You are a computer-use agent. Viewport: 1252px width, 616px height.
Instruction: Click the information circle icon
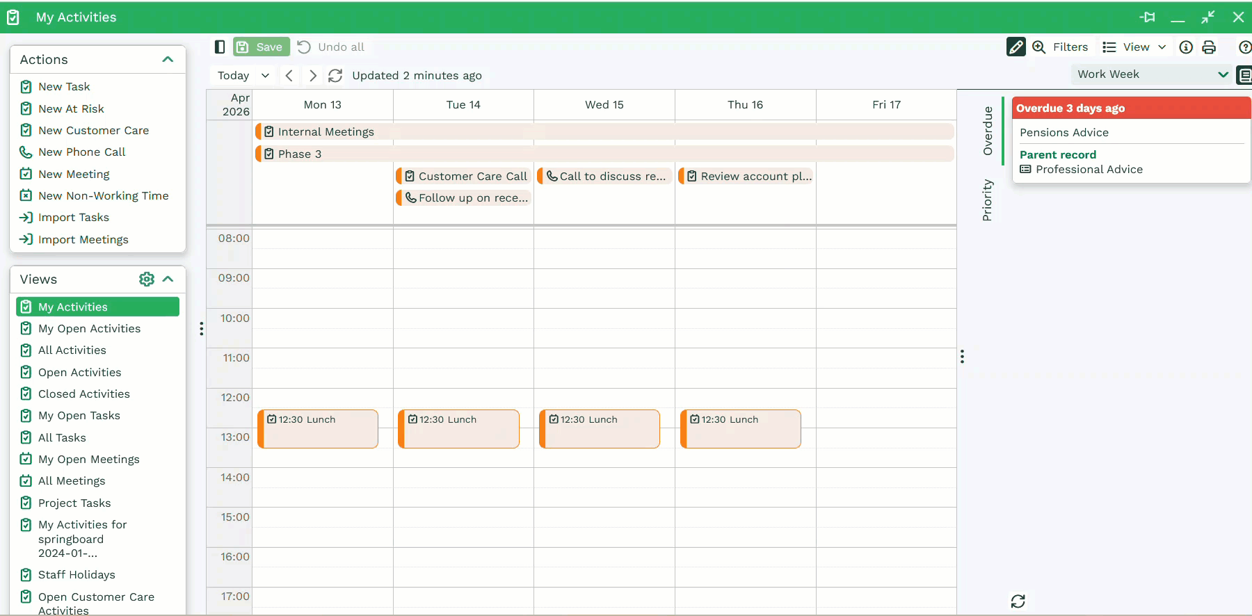(x=1186, y=47)
